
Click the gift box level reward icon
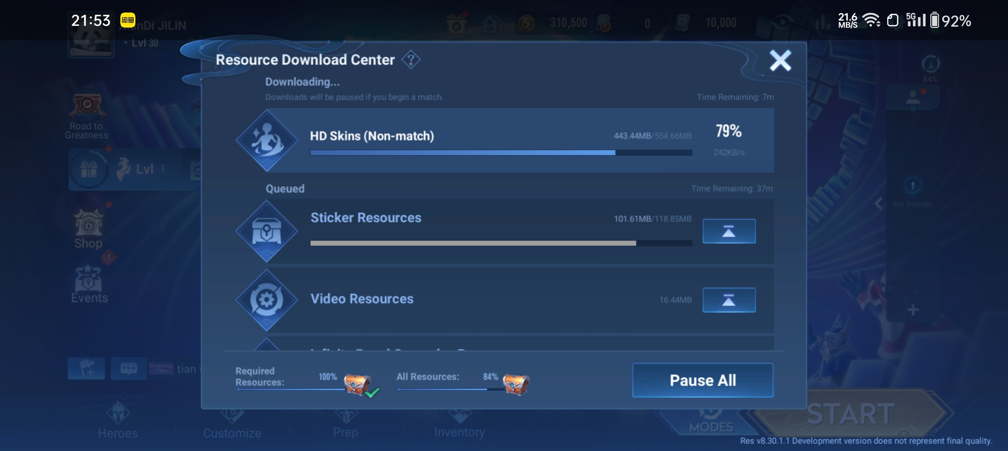[89, 169]
